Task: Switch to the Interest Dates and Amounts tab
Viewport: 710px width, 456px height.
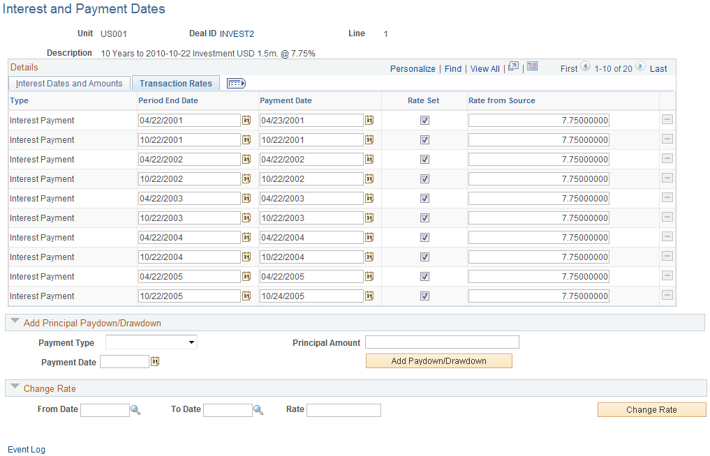Action: (68, 83)
